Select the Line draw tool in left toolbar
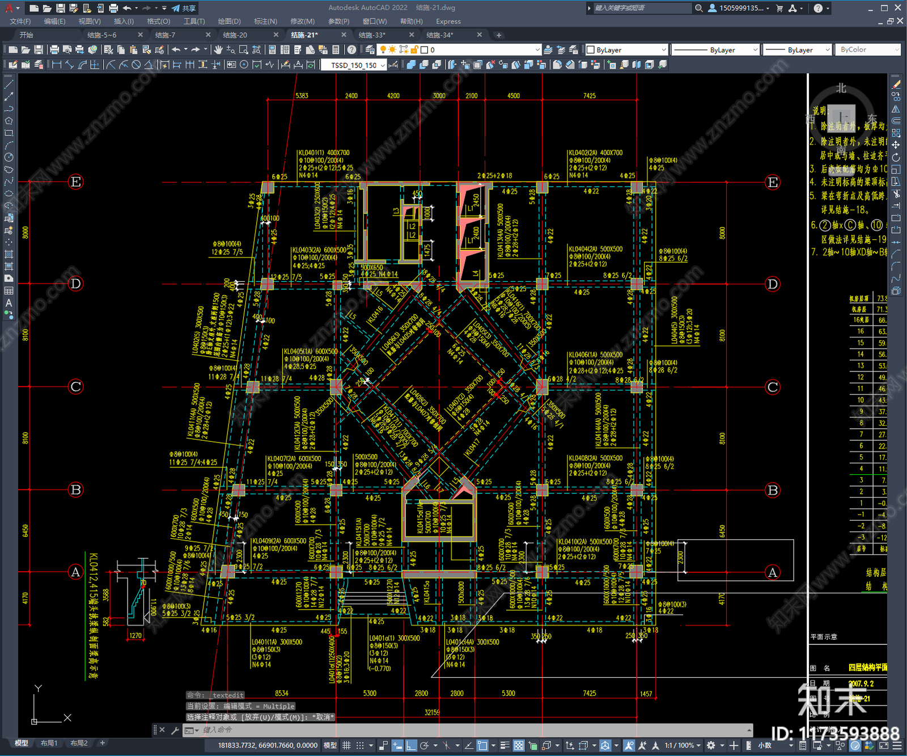 9,84
